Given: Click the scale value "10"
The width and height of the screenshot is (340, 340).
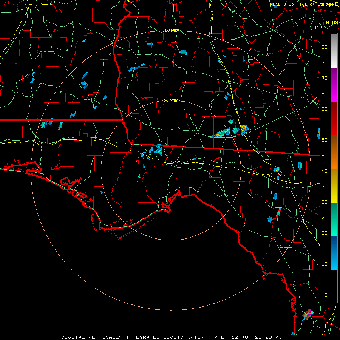Looking at the screenshot, I should tap(325, 264).
